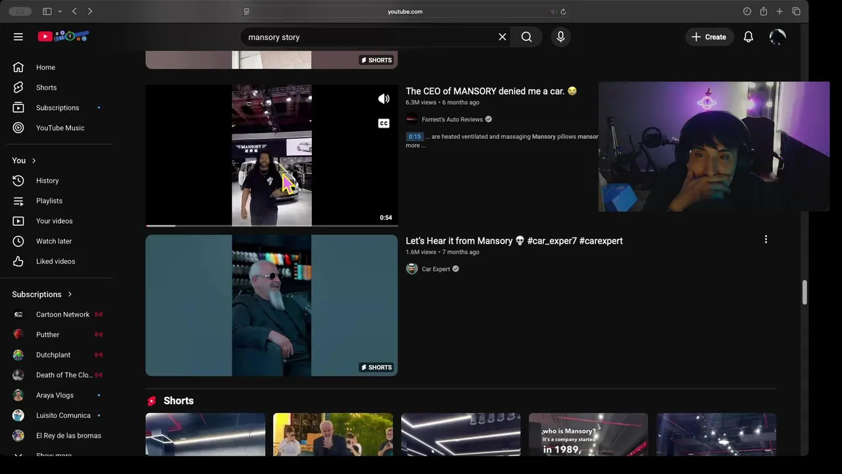Open three-dot menu for Let's Hear it video

[x=766, y=240]
